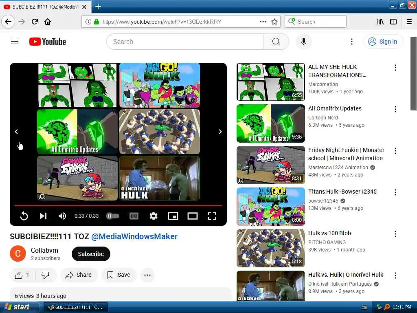Open options menu for All Omnitrix Updates
Image resolution: width=417 pixels, height=313 pixels.
click(395, 109)
